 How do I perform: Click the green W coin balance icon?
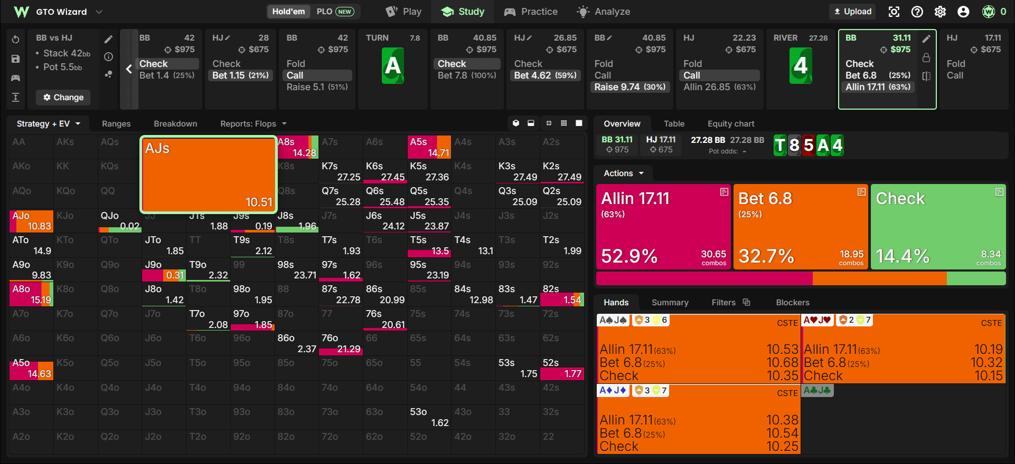click(989, 12)
